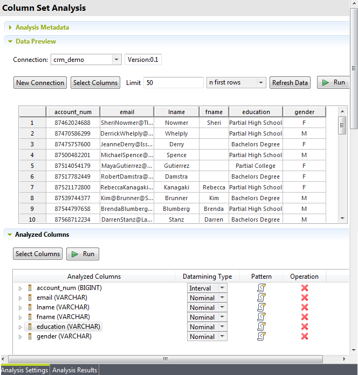Open pattern icon for account_num row
This screenshot has height=375, width=358.
pos(261,288)
